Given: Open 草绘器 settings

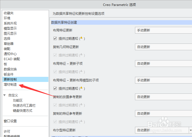Looking at the screenshot, I should [9, 44].
